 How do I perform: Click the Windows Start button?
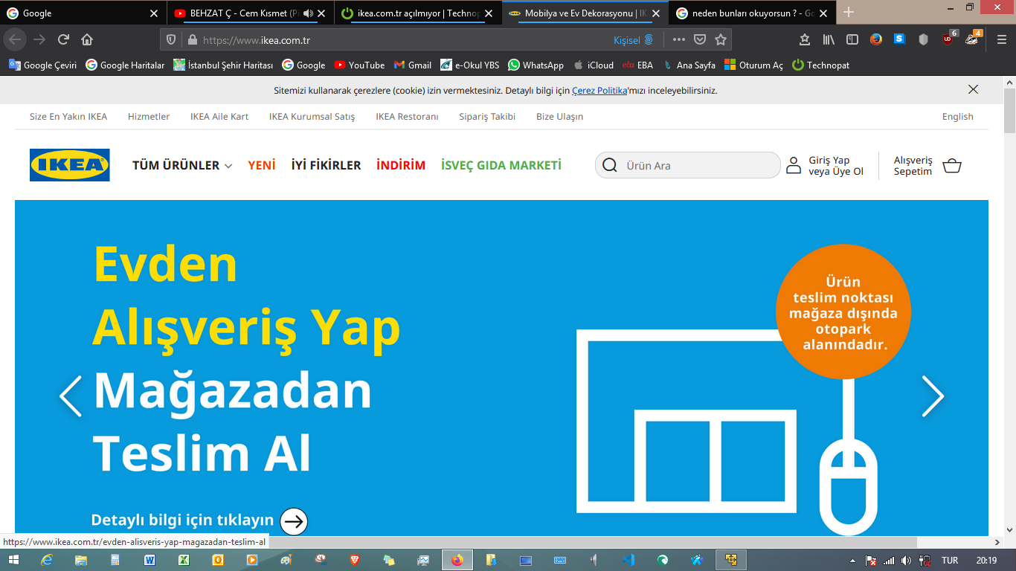coord(14,560)
